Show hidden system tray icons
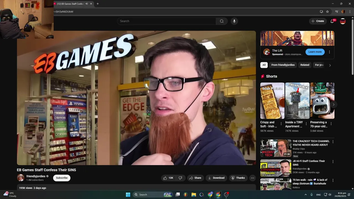 click(x=306, y=195)
